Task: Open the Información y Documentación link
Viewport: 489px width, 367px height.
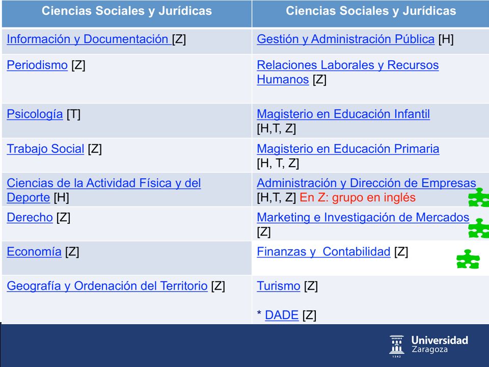Action: point(89,39)
